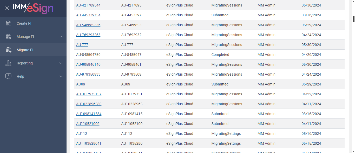
Task: Click the AU09 link
Action: (x=81, y=84)
